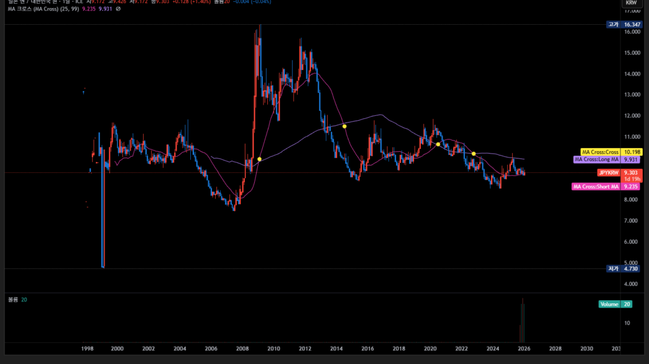The width and height of the screenshot is (649, 364).
Task: Click the yellow MA Cross:Cross price label
Action: (x=599, y=152)
